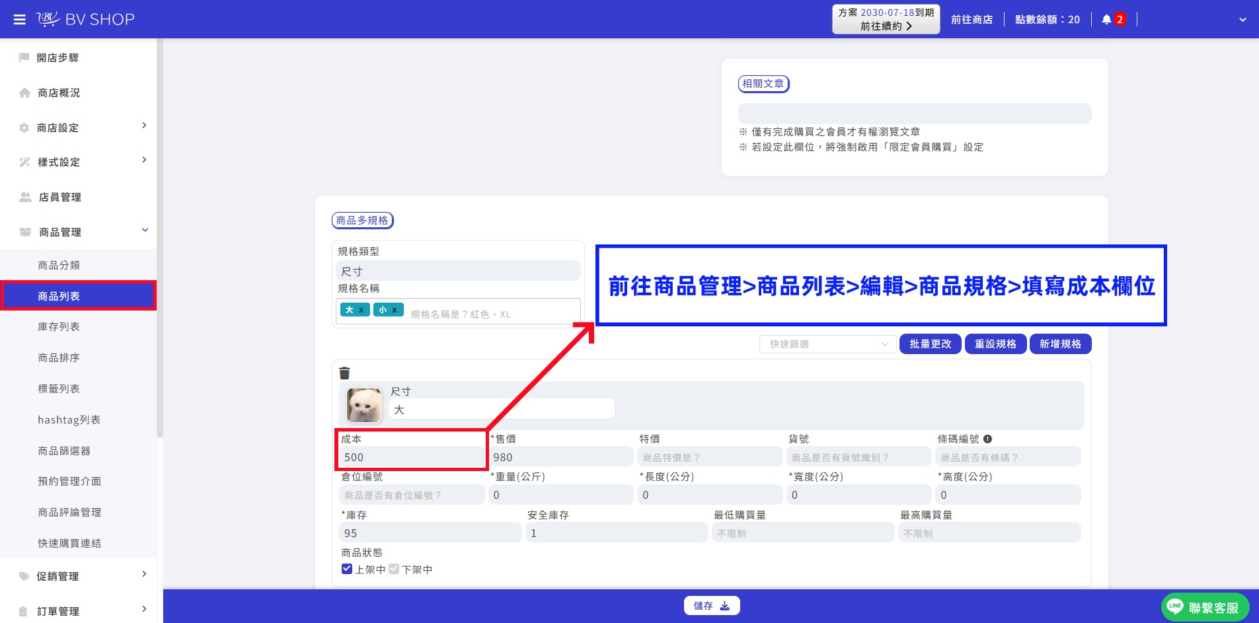Click the BV SHOP logo
Viewport: 1259px width, 623px height.
85,19
